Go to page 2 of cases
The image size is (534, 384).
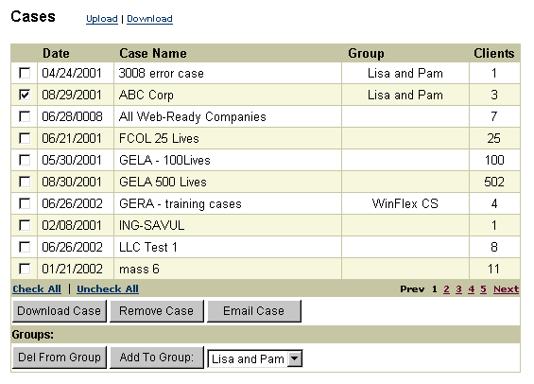(446, 289)
